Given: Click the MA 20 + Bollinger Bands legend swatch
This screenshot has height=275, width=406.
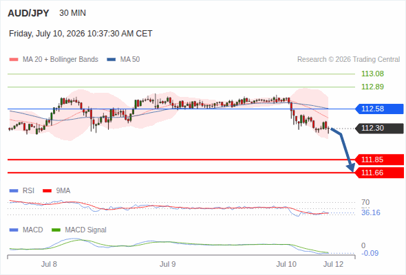Looking at the screenshot, I should (14, 60).
